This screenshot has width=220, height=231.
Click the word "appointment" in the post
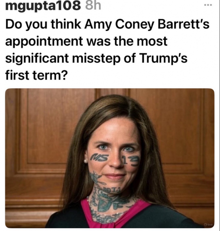[44, 42]
